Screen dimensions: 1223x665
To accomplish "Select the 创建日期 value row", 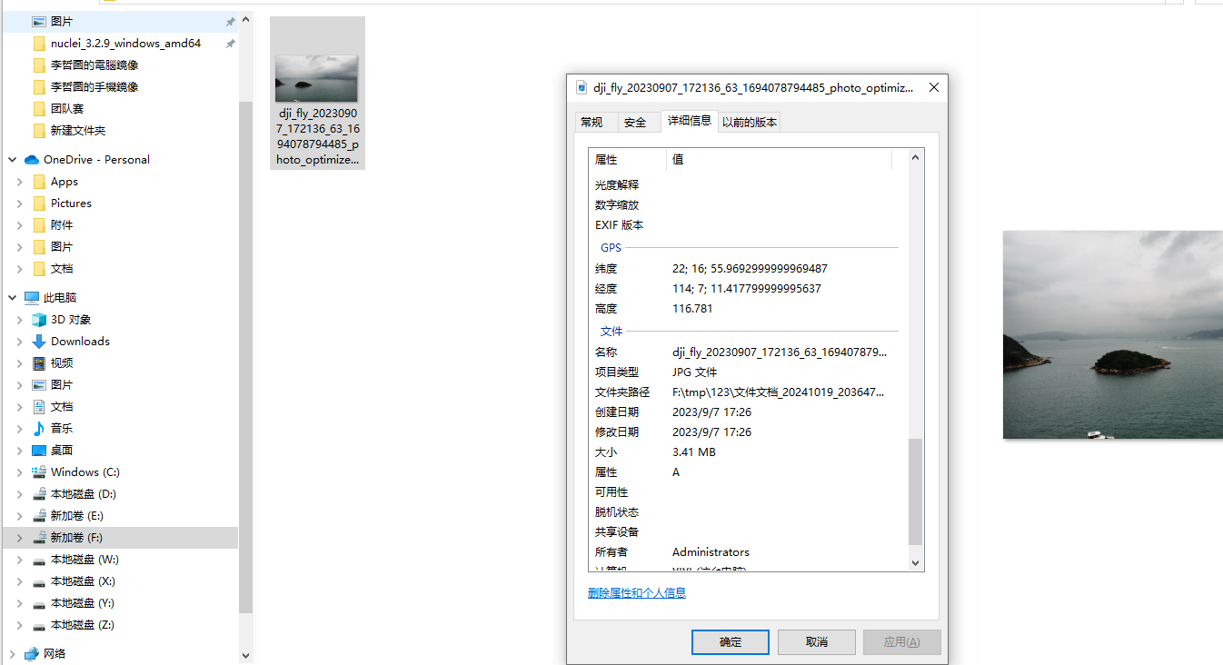I will [711, 412].
